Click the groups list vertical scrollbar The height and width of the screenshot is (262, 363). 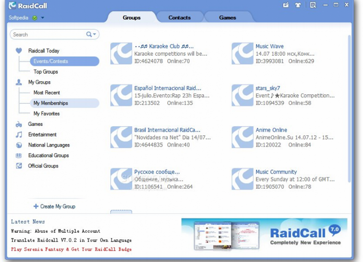350,109
